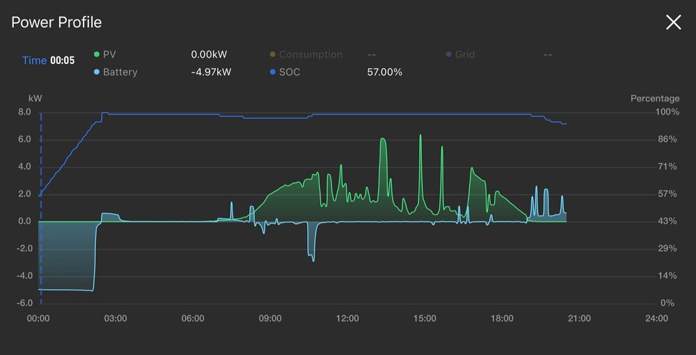Screen dimensions: 696x355
Task: Click the Battery value '-4.97kW'
Action: 211,72
